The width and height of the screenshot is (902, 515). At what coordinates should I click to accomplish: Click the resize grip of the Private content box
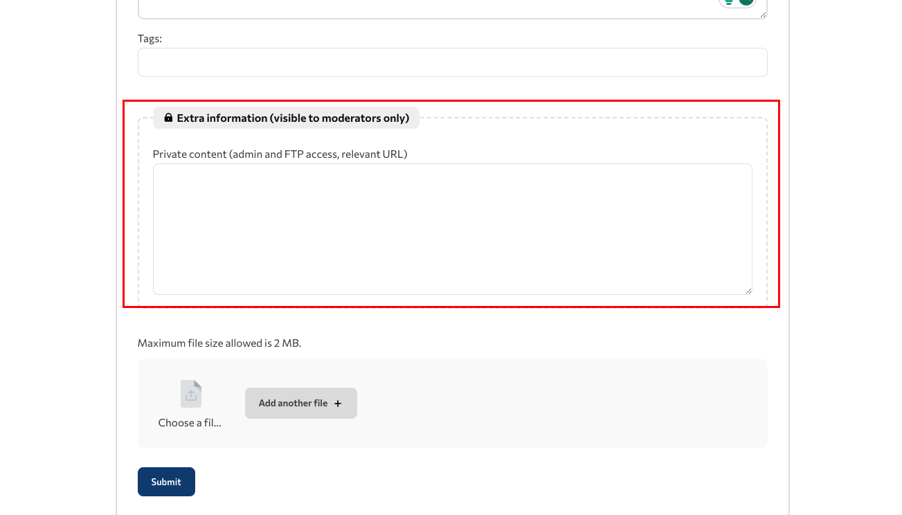click(748, 291)
